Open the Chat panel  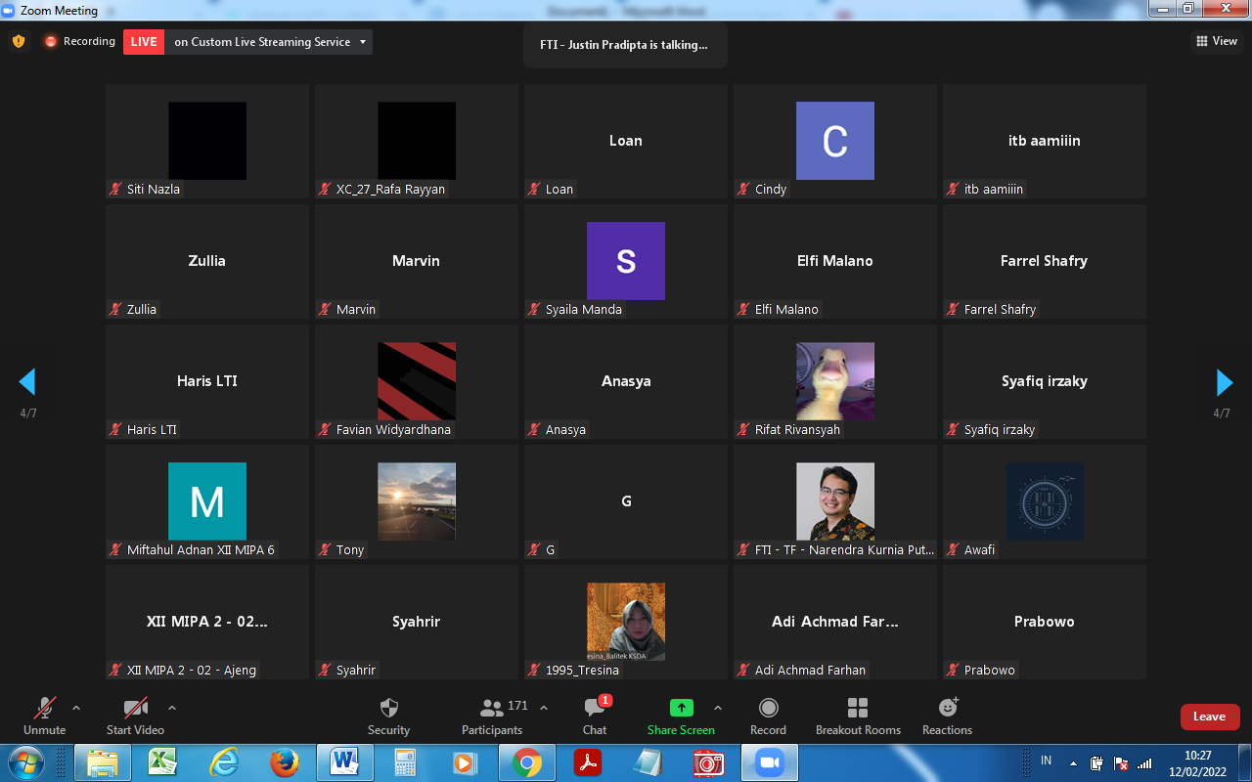(594, 709)
